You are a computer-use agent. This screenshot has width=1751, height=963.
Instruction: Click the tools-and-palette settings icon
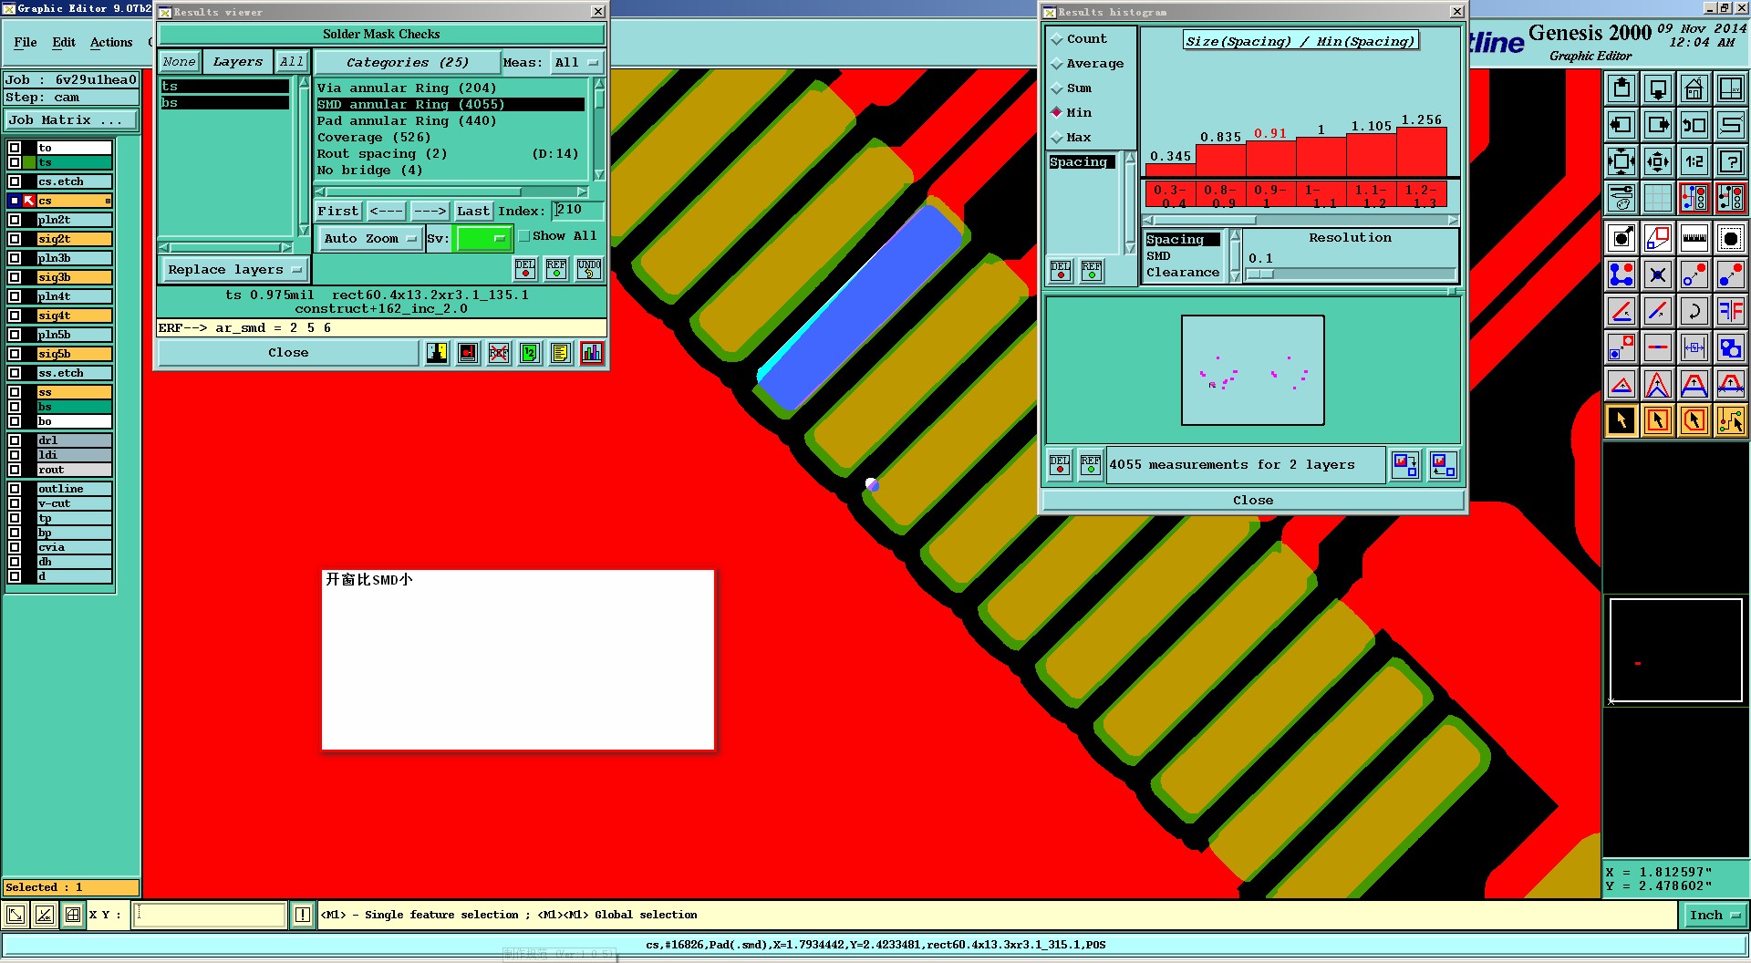[x=1621, y=198]
